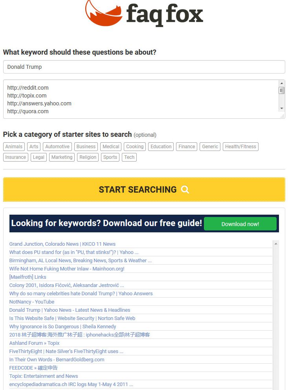Open the 2018 iphonehacks result link
Viewport: 288px width, 390px height.
(79, 335)
